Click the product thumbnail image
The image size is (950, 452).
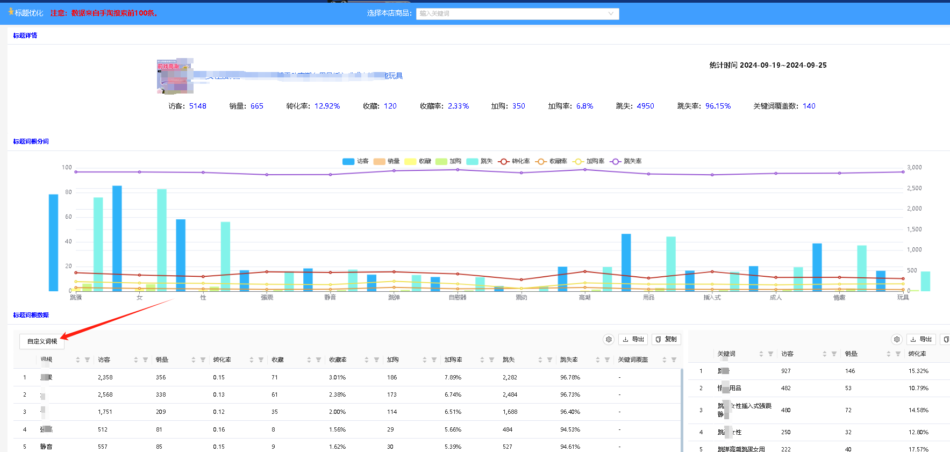click(175, 76)
